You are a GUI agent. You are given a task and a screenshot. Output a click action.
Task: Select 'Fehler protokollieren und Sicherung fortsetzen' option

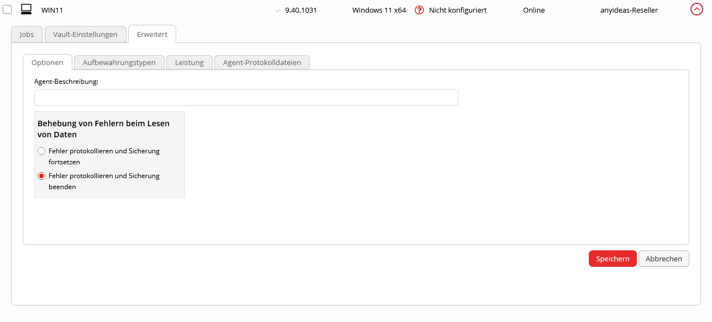[41, 151]
